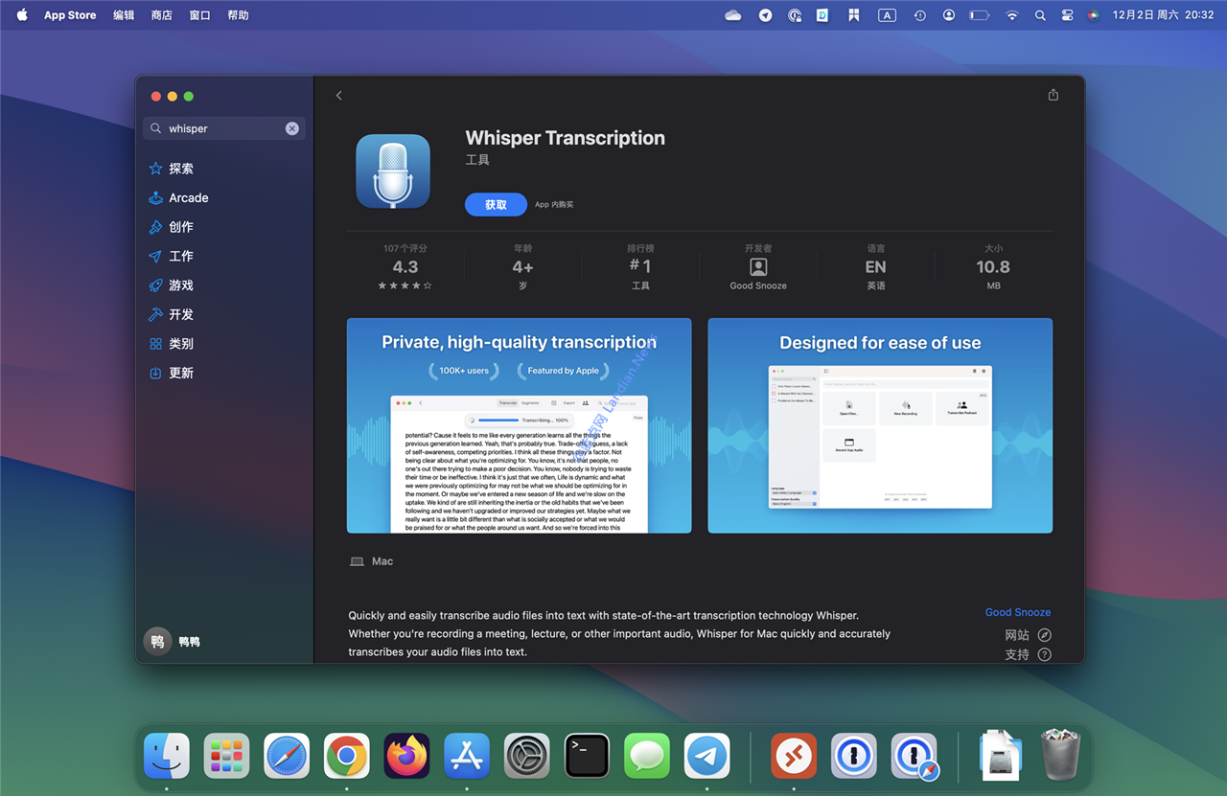Launch Google Chrome from the Dock
This screenshot has width=1227, height=796.
click(x=347, y=756)
